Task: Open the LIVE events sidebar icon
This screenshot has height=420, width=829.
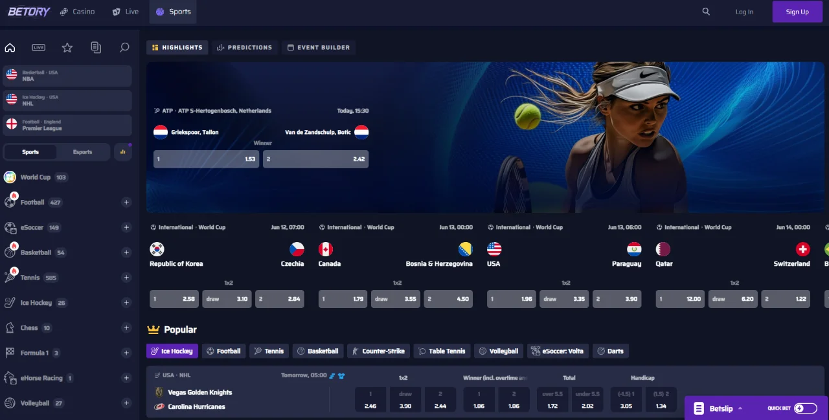Action: (x=38, y=47)
